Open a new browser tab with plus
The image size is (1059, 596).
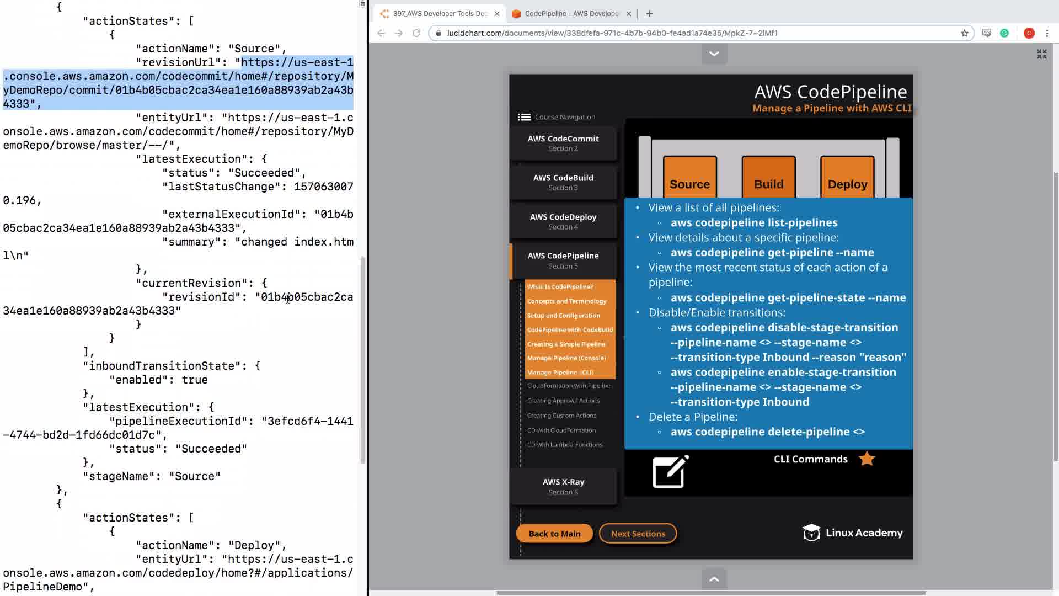649,14
